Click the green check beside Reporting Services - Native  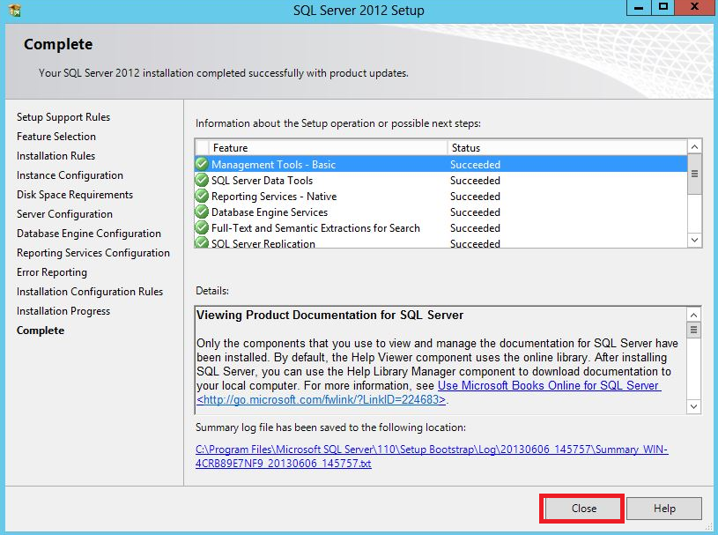(x=202, y=196)
